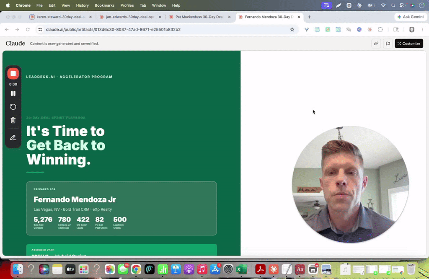Pause the recording in the recorder panel

[13, 93]
